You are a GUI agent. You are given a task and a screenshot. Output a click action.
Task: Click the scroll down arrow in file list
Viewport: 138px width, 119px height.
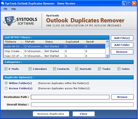tap(107, 56)
